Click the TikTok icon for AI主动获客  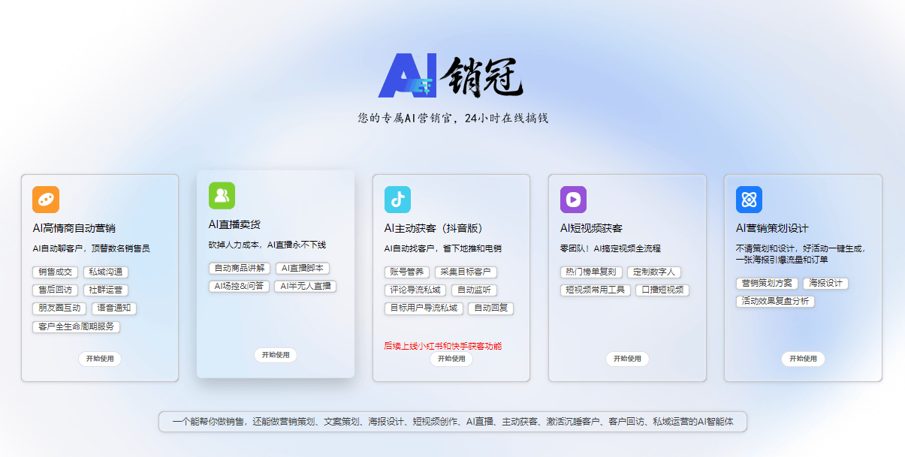[397, 200]
